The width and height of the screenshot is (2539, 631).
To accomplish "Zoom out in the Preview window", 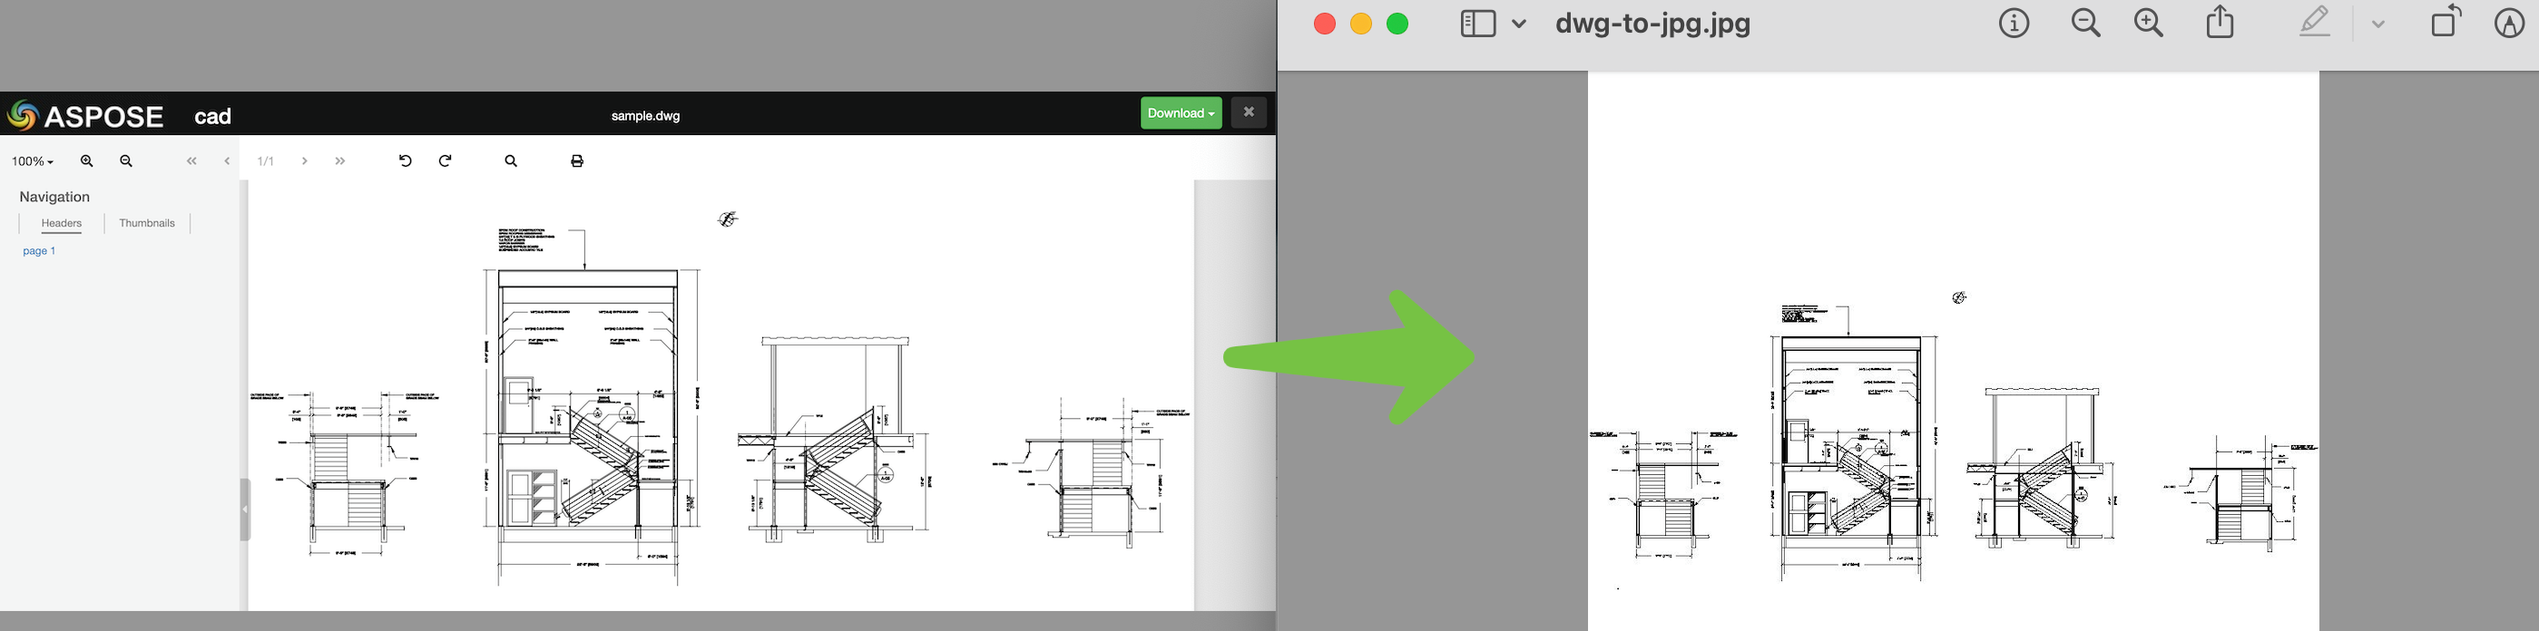I will click(2085, 24).
